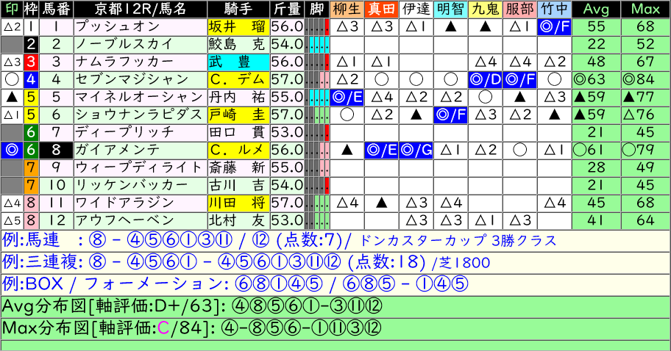Image resolution: width=671 pixels, height=351 pixels.
Task: Select the 柳生 column header
Action: point(347,9)
